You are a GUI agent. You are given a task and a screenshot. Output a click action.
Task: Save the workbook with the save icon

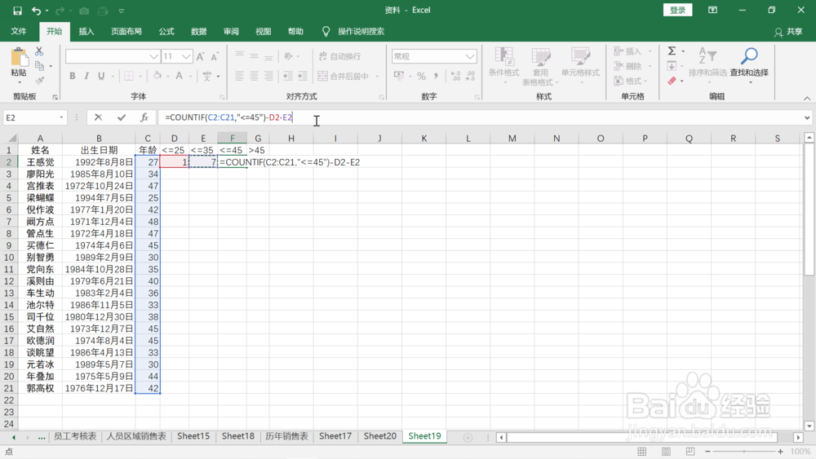point(17,11)
